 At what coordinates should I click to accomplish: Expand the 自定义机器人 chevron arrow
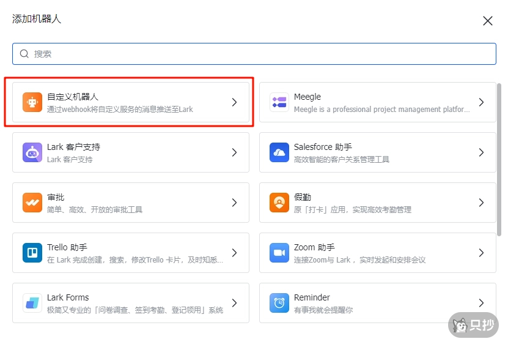pos(234,102)
